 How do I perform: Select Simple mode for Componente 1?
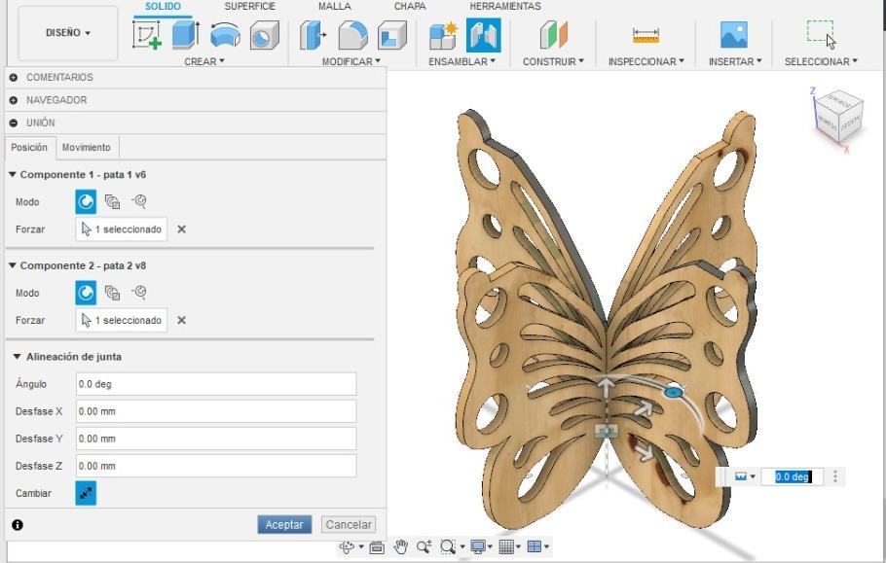point(86,201)
